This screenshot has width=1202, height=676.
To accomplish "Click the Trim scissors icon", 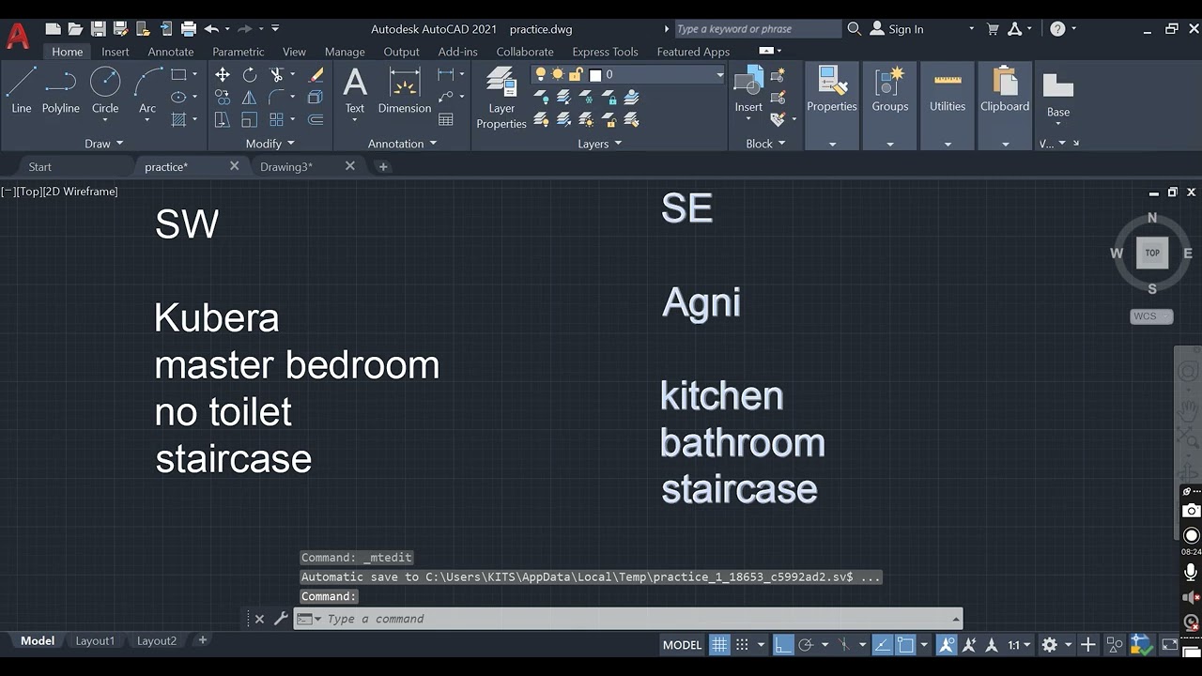I will [x=277, y=74].
